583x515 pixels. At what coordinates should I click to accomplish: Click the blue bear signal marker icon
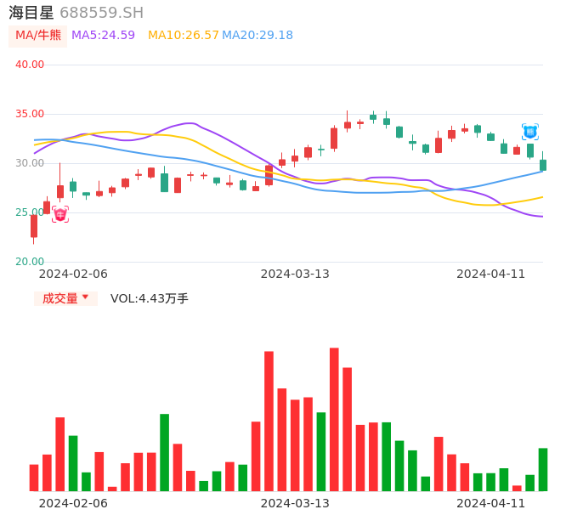529,132
